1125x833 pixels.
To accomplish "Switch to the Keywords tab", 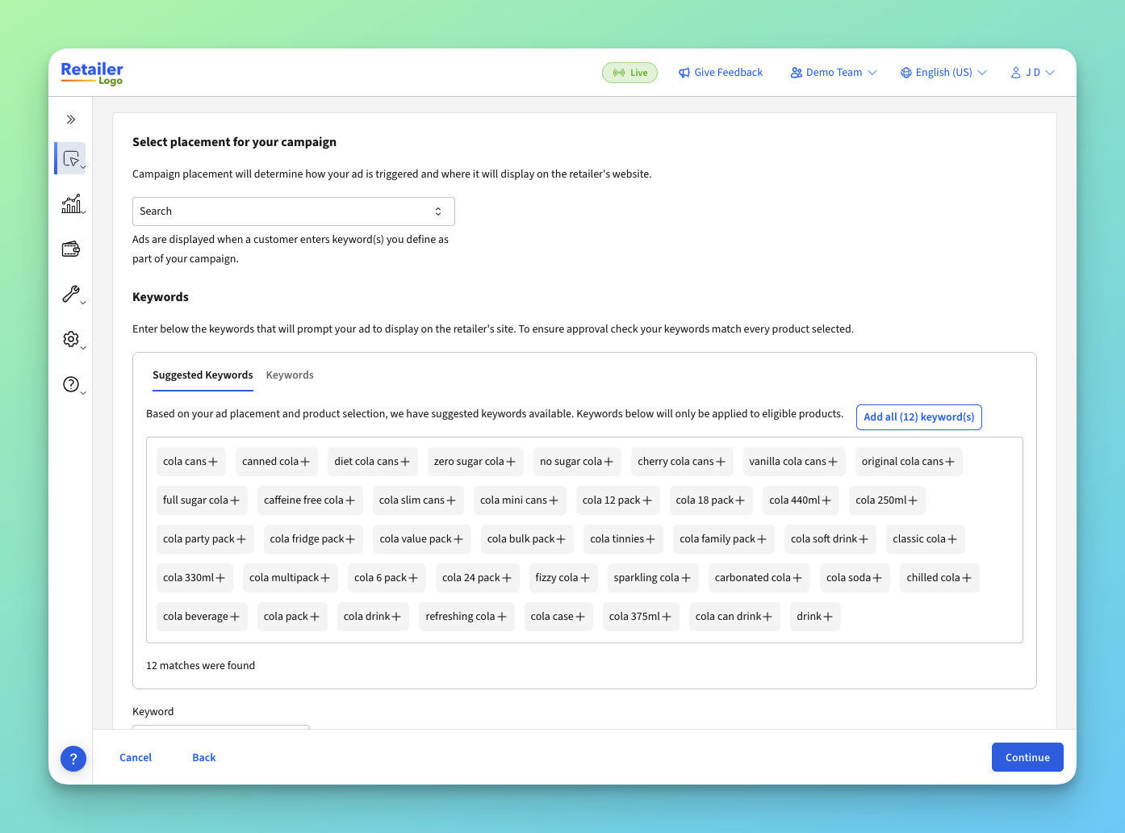I will coord(290,375).
